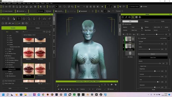Select the highlighted makeup eye icon
The image size is (172, 97).
(16, 23)
